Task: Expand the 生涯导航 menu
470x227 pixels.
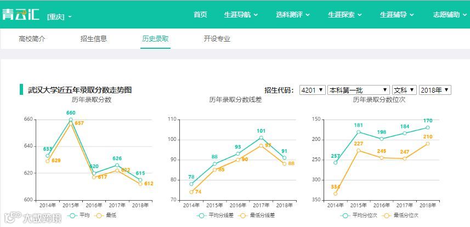Action: click(x=241, y=15)
